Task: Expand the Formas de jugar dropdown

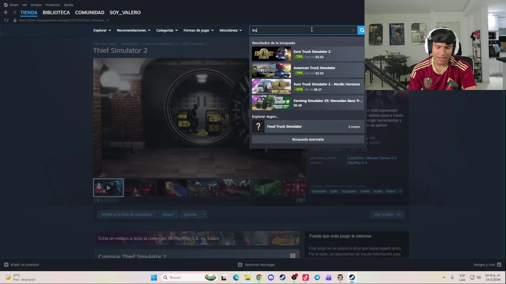Action: [x=198, y=30]
